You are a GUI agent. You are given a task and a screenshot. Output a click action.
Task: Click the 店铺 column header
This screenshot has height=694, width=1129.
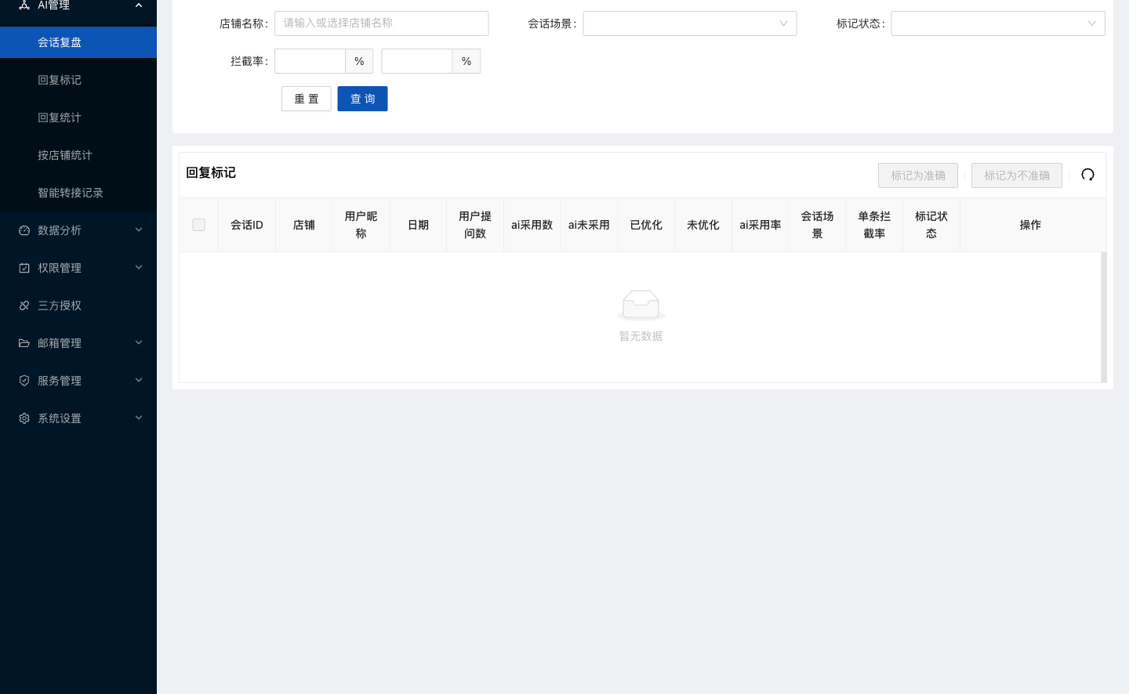click(x=304, y=225)
